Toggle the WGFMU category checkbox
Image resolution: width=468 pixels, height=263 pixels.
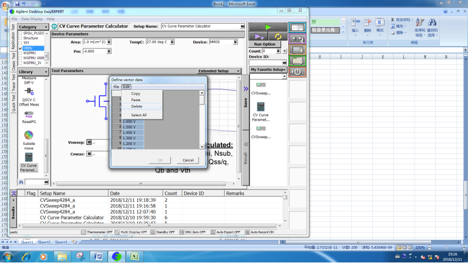(x=20, y=53)
